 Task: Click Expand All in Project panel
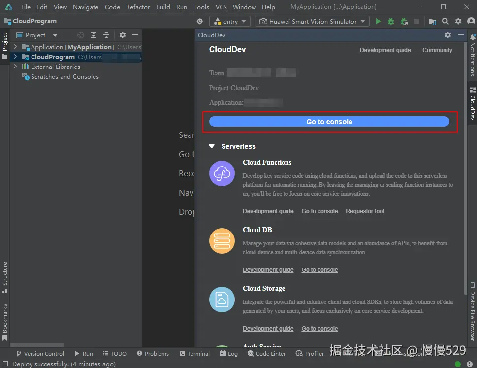(94, 35)
